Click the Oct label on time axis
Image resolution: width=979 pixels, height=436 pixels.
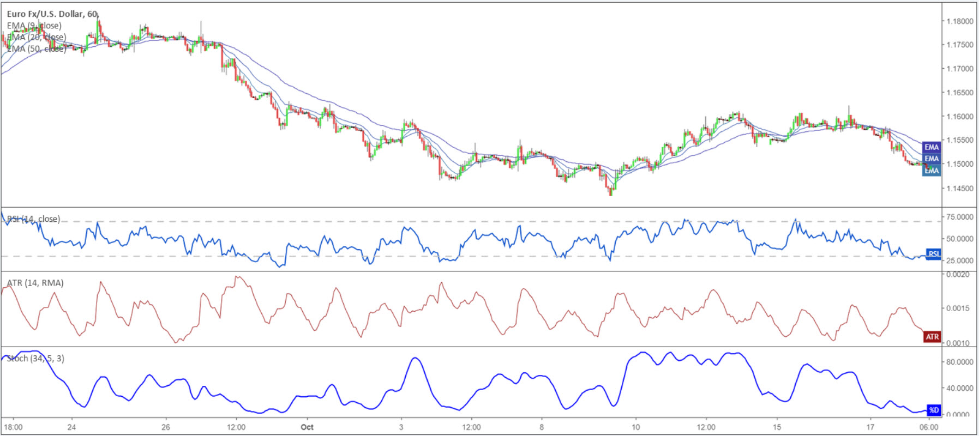[307, 427]
